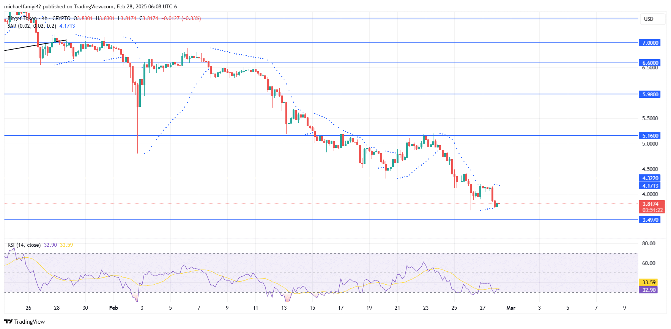Screen dimensions: 671x329
Task: Click the 60.00 RSI axis level
Action: (649, 263)
